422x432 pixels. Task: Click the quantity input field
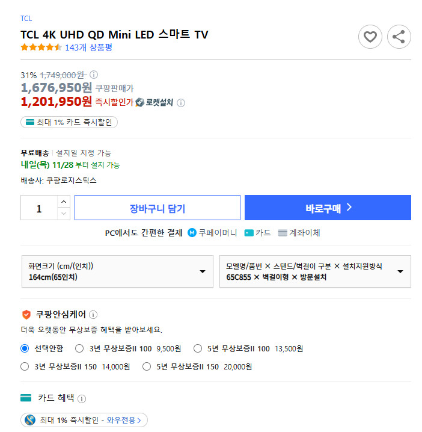pyautogui.click(x=39, y=208)
